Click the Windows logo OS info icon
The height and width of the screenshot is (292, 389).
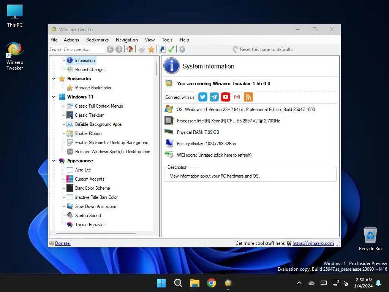169,109
